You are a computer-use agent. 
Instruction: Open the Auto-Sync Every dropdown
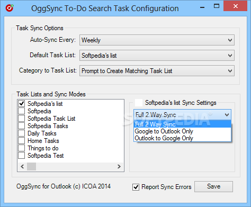(157, 40)
